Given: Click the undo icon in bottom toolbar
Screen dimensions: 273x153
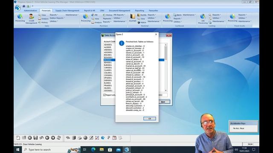Looking at the screenshot, I should pyautogui.click(x=41, y=138).
